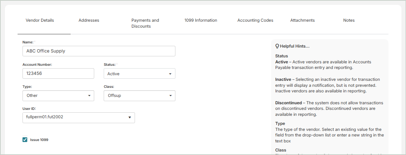Click the Helpful Hints lightbulb icon
Viewport: 406px width, 155px height.
tap(277, 46)
